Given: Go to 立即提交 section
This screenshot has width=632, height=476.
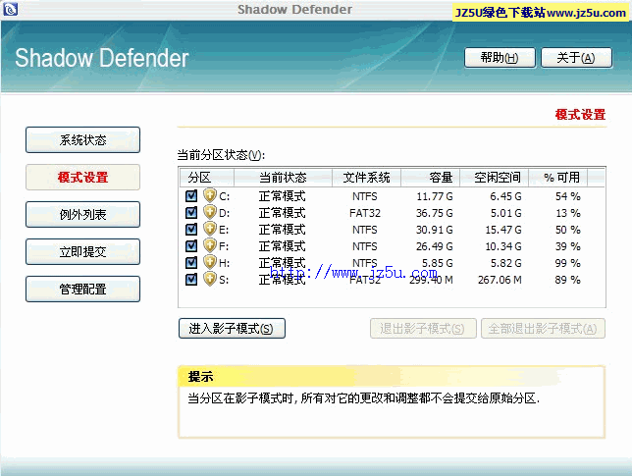Looking at the screenshot, I should pos(82,251).
